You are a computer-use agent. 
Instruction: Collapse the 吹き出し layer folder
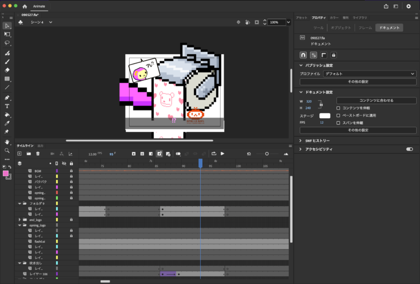20,263
